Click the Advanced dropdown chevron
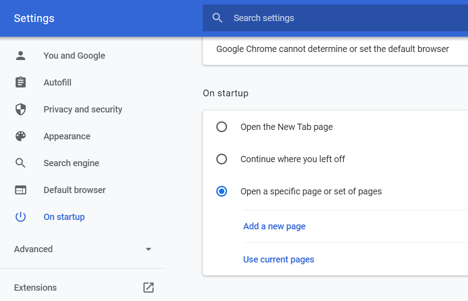This screenshot has width=468, height=301. click(x=148, y=249)
